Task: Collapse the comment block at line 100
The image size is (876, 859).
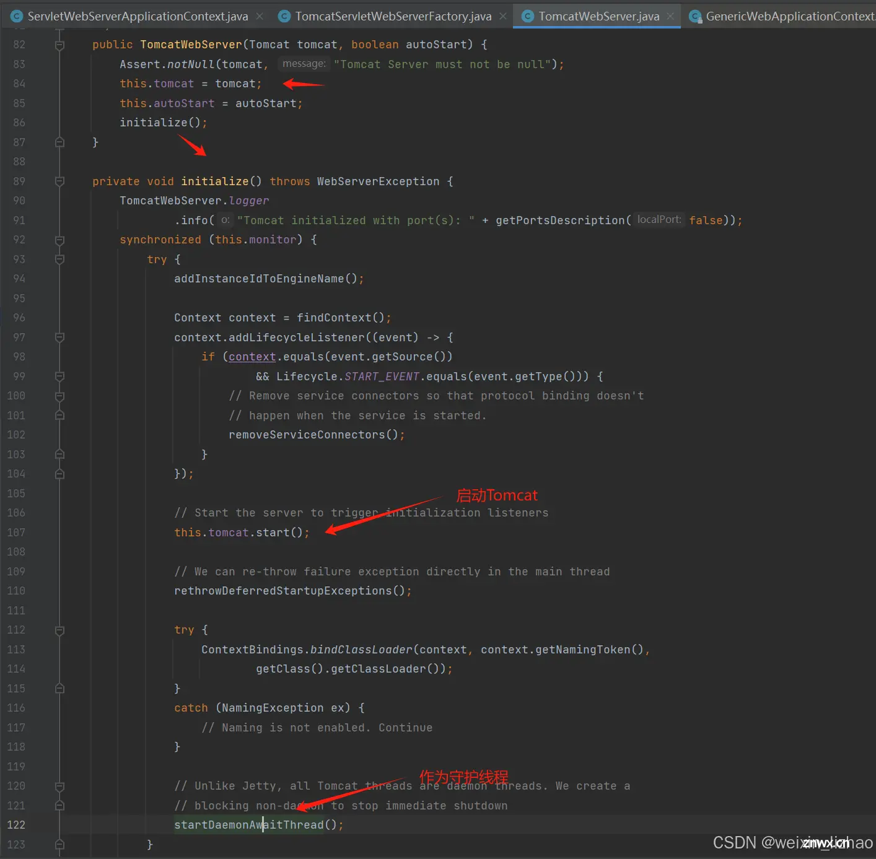Action: 59,396
